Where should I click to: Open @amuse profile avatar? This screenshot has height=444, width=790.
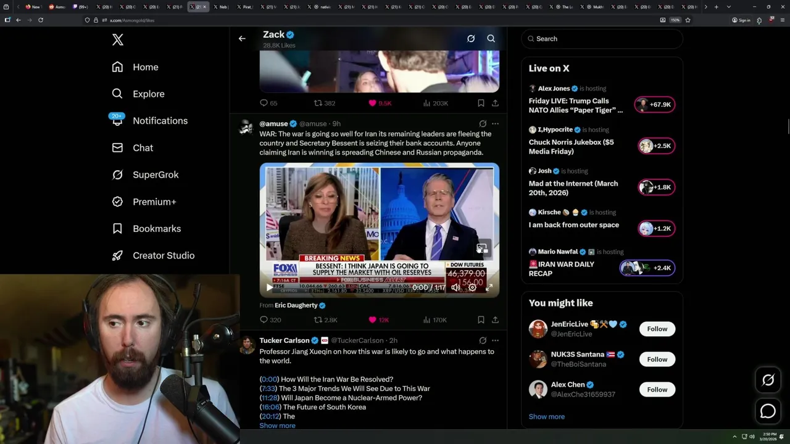click(246, 127)
